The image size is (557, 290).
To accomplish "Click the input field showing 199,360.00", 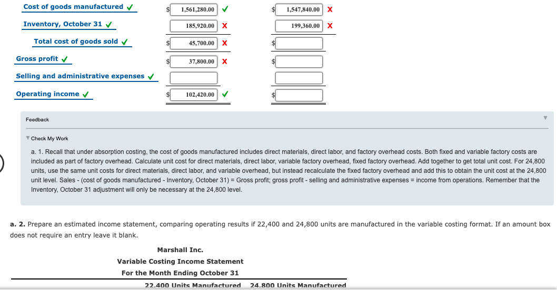I will pyautogui.click(x=299, y=26).
